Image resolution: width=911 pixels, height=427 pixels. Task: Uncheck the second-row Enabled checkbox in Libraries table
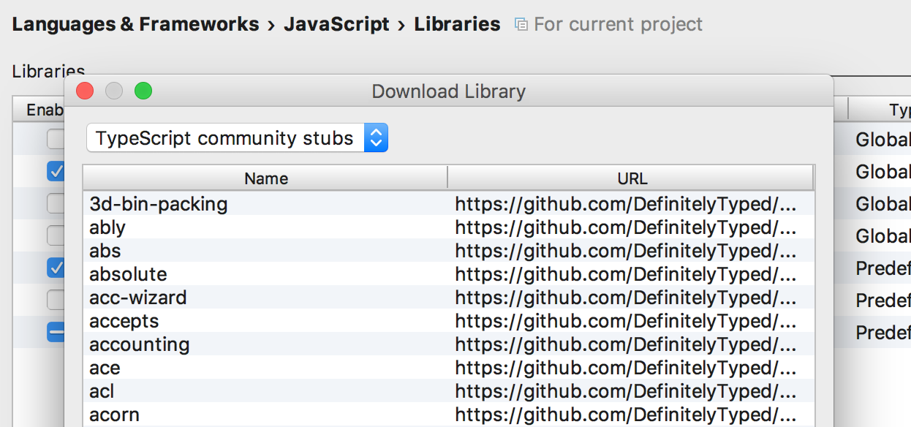(56, 171)
